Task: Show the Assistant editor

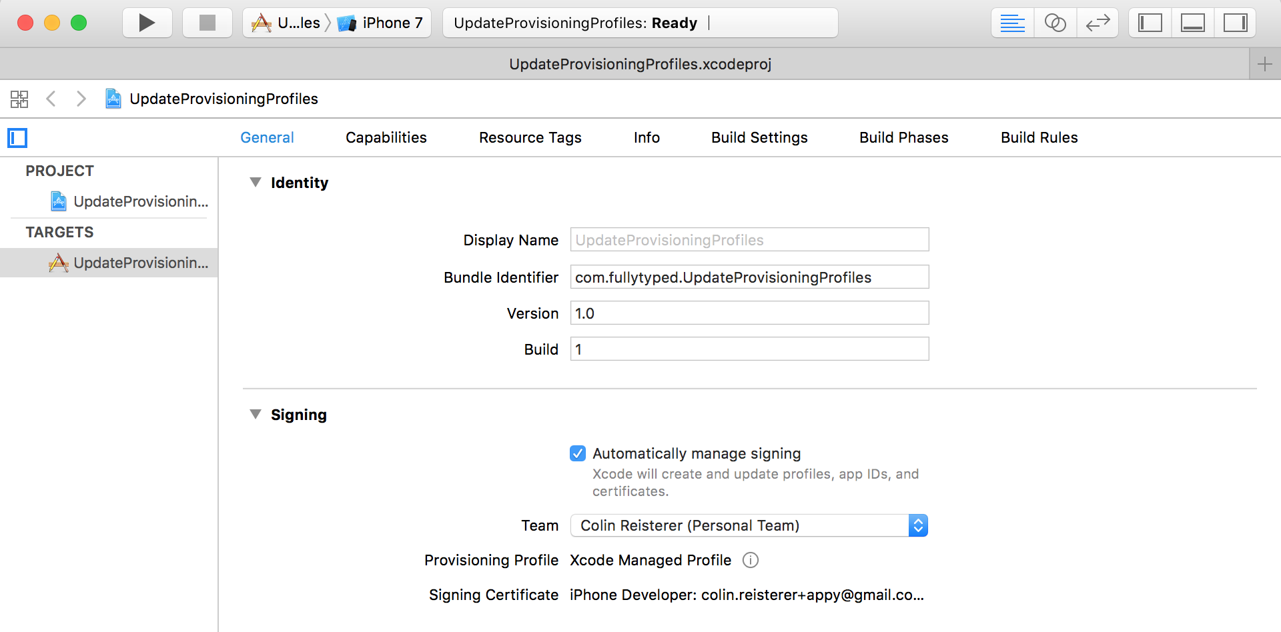Action: coord(1055,23)
